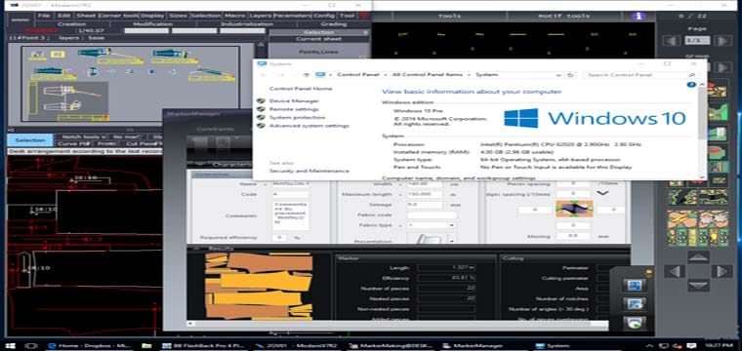
Task: Click the Points,Lines selection option
Action: [319, 52]
